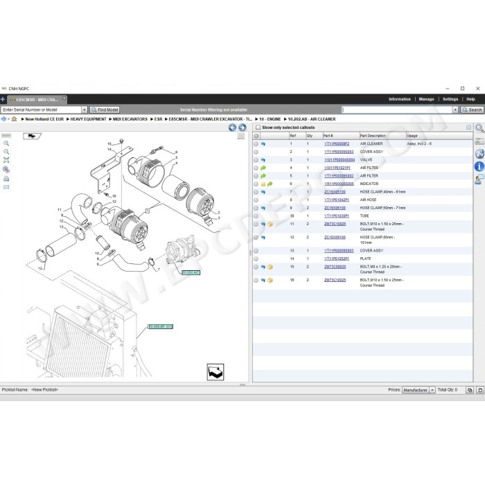Click the blue arrow in HOSE CLAMP 80mm row
Viewport: 485px width, 485px height.
coord(263,238)
